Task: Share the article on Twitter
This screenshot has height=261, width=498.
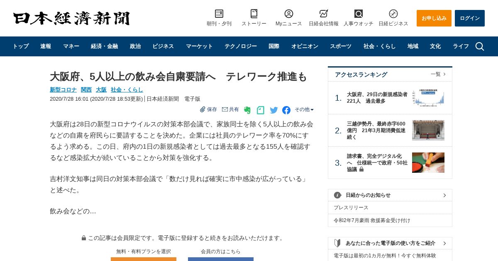Action: [x=274, y=110]
